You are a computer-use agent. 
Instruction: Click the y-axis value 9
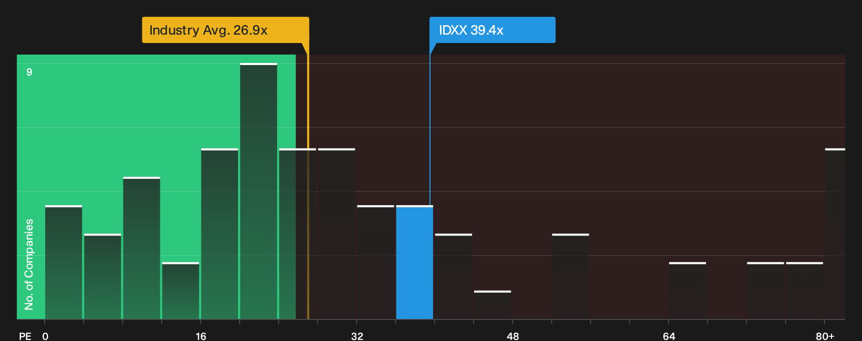coord(29,72)
